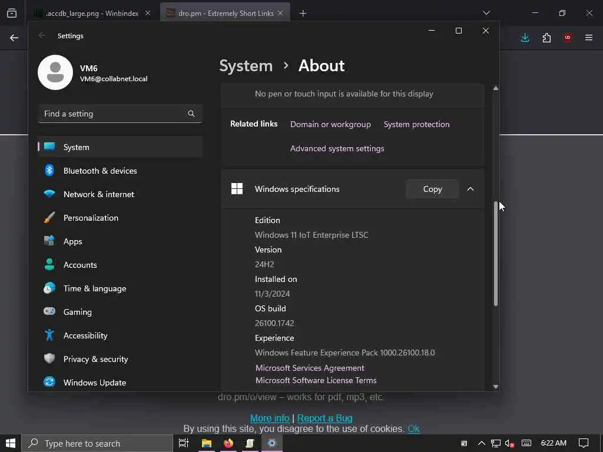The height and width of the screenshot is (452, 603).
Task: Open Apps settings page
Action: click(x=120, y=241)
